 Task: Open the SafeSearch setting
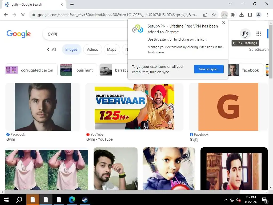pyautogui.click(x=259, y=49)
